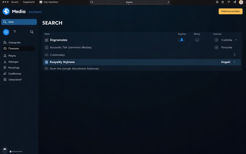Click the Wrieg column header
This screenshot has width=246, height=154.
tap(197, 34)
